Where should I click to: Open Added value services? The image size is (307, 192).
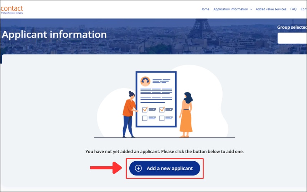pos(271,9)
